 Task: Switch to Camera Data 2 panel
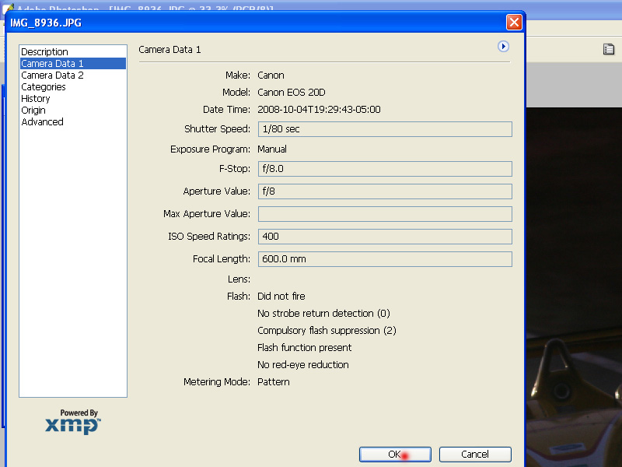pyautogui.click(x=73, y=75)
